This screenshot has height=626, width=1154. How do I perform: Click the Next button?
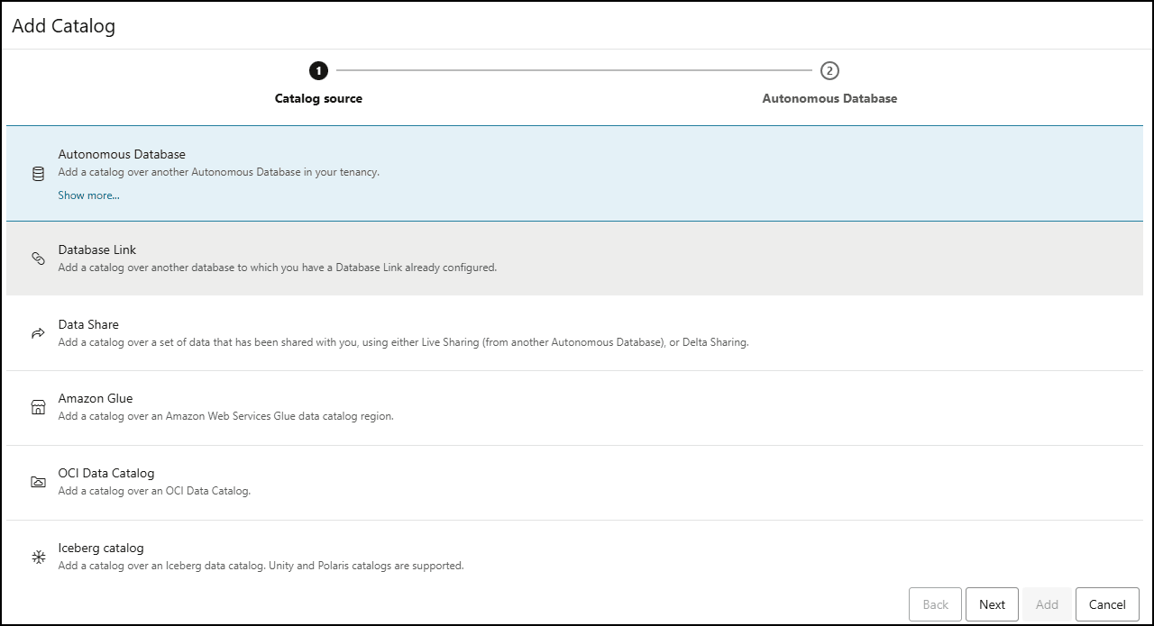click(992, 604)
